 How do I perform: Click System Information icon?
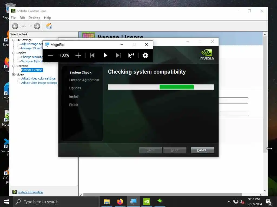click(x=15, y=192)
